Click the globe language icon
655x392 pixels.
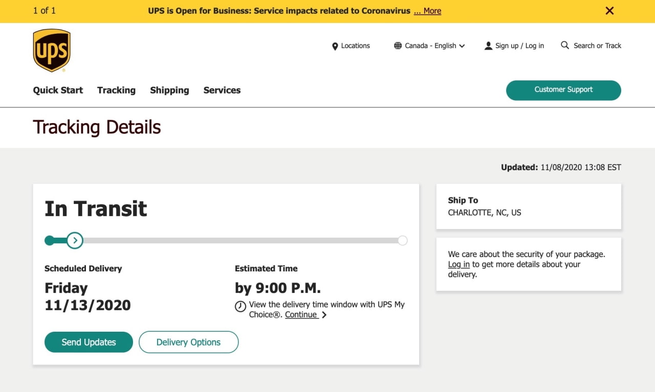coord(398,45)
